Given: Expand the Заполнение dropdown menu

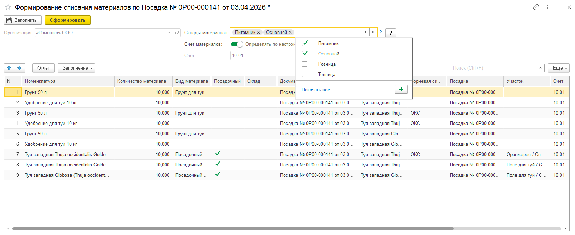Looking at the screenshot, I should (76, 68).
